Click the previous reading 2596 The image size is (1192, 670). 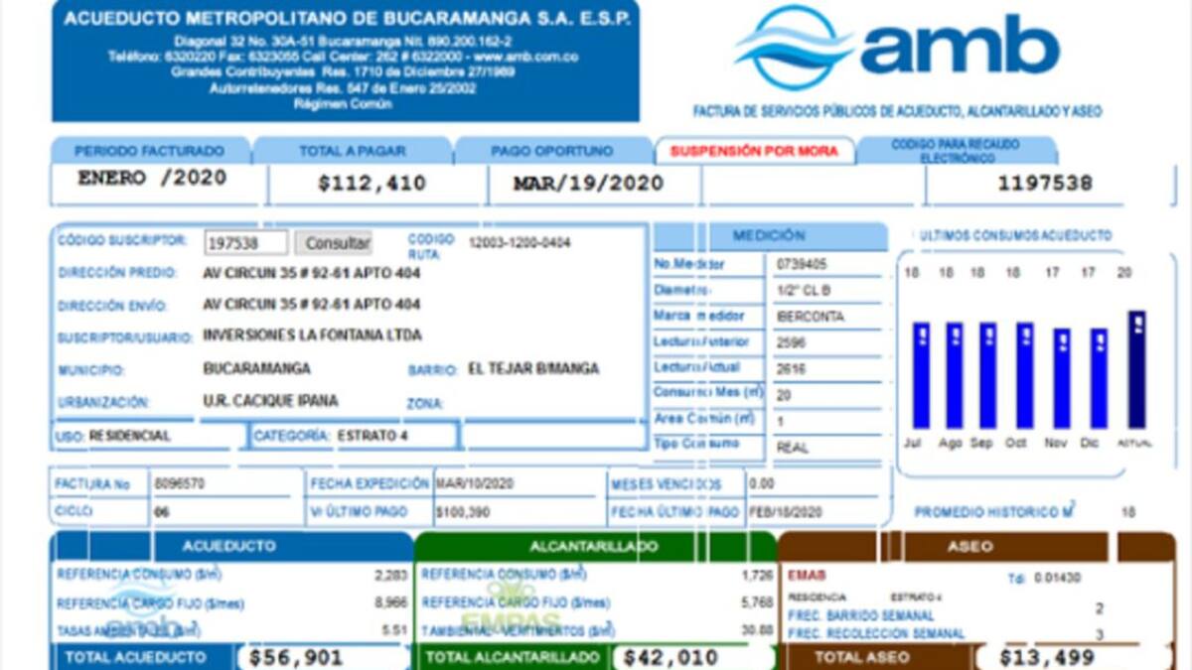[x=792, y=342]
